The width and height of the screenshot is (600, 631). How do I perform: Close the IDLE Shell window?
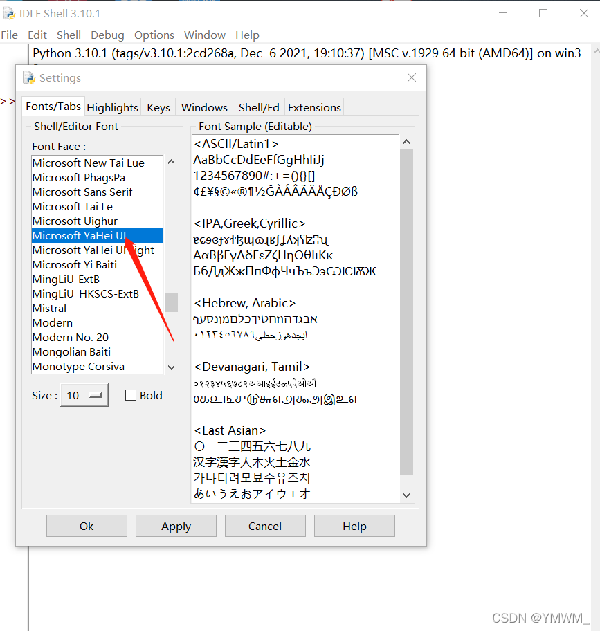[584, 13]
